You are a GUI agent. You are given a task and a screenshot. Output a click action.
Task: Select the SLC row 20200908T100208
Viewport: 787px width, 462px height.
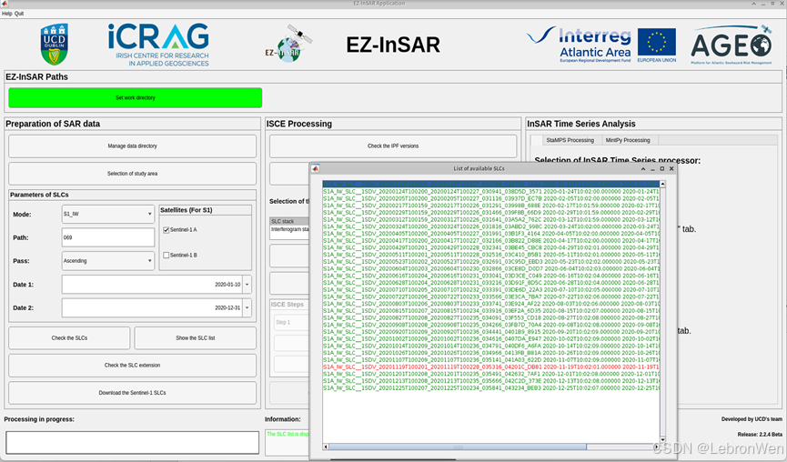(x=491, y=325)
